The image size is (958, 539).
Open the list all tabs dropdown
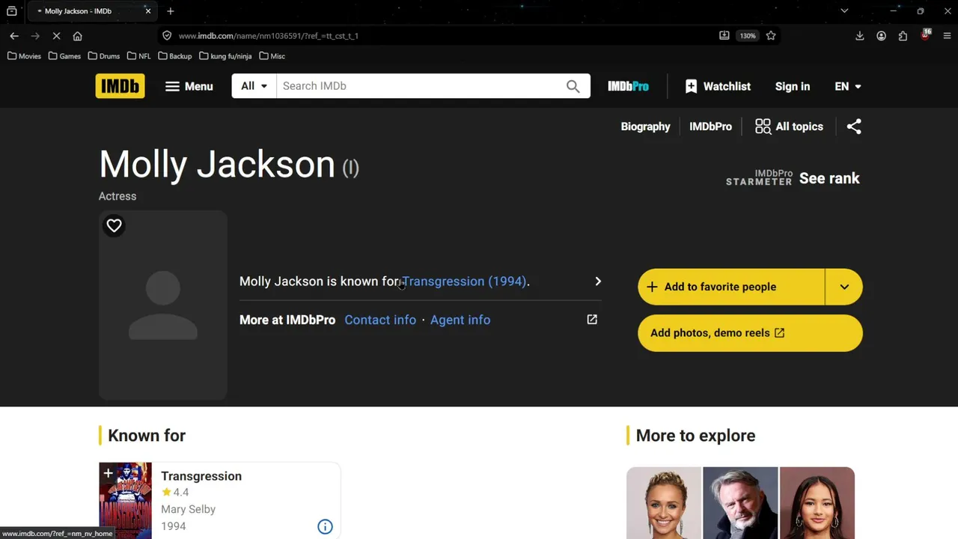coord(844,11)
